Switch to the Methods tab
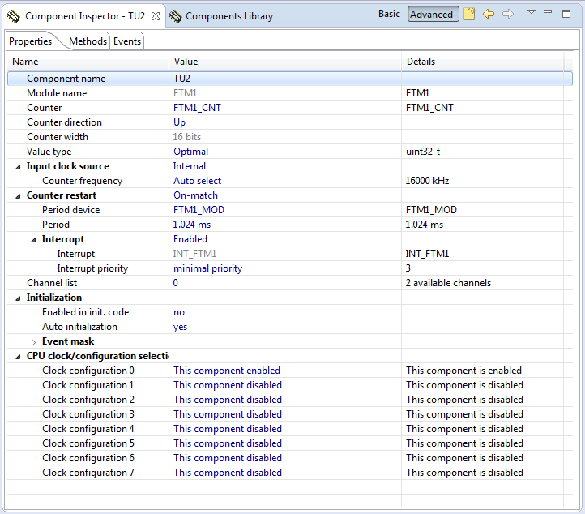This screenshot has height=514, width=585. (88, 41)
